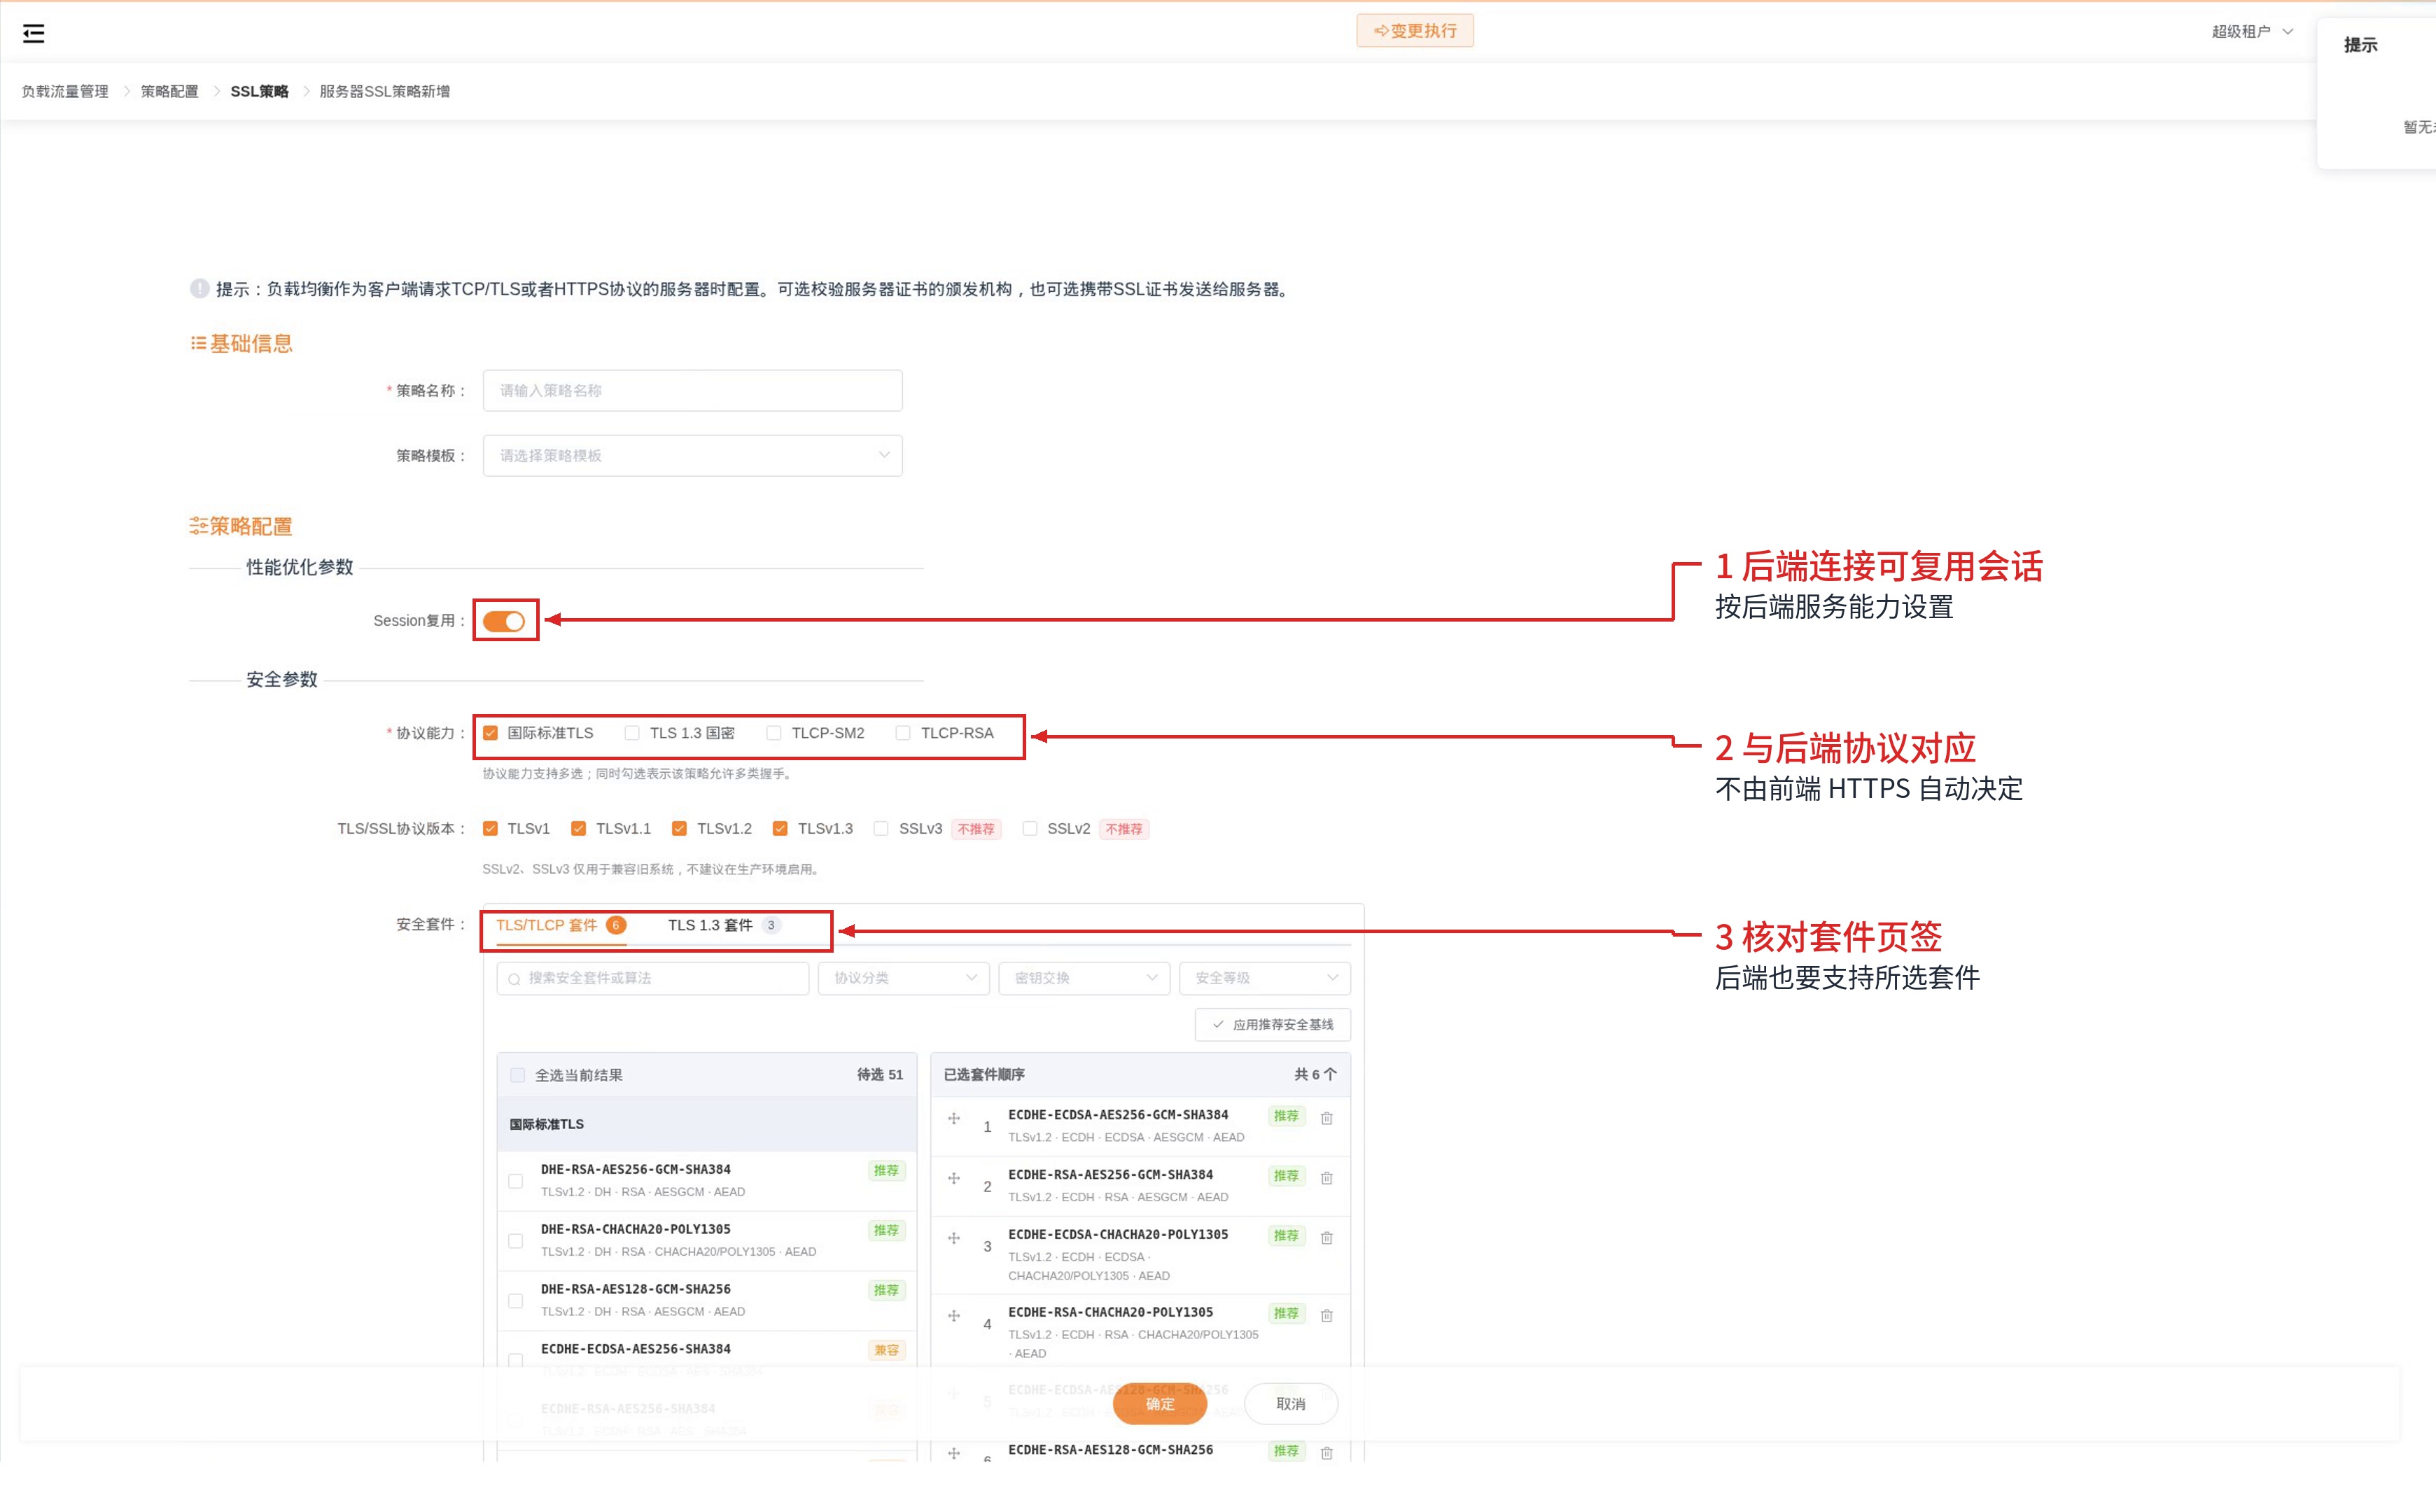
Task: Click the info icon beside 提示 text
Action: (199, 289)
